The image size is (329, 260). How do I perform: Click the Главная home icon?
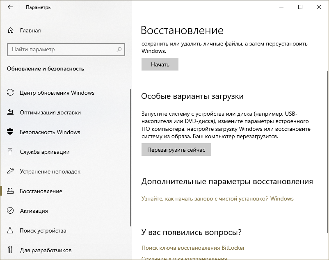(11, 30)
